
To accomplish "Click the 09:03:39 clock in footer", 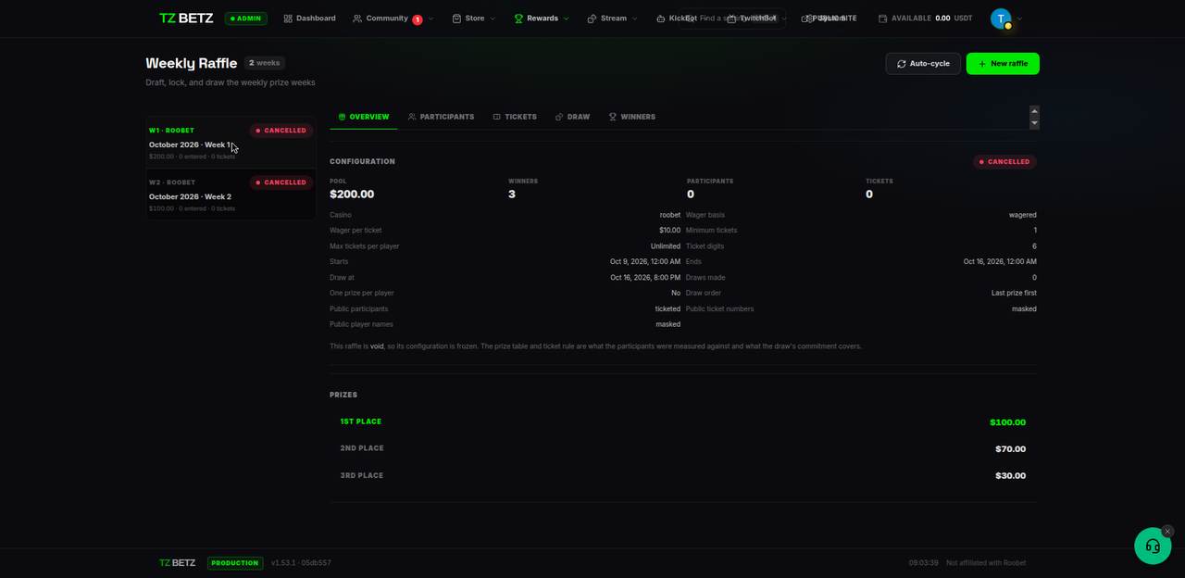I will tap(924, 563).
